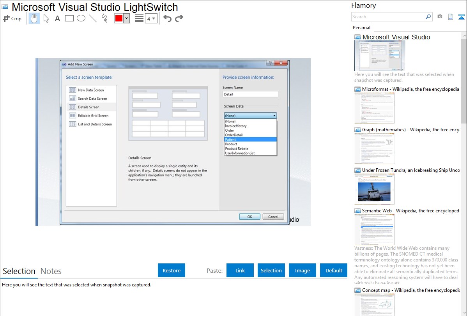Screen dimensions: 467x316
Task: Pick the ellipse shape tool
Action: (x=81, y=18)
